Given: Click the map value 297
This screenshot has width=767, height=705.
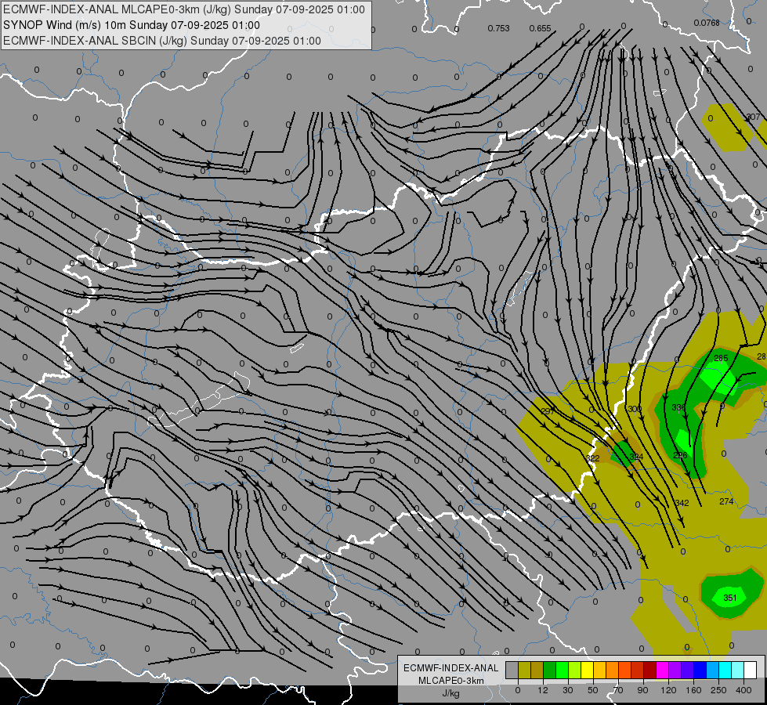Looking at the screenshot, I should [x=548, y=411].
